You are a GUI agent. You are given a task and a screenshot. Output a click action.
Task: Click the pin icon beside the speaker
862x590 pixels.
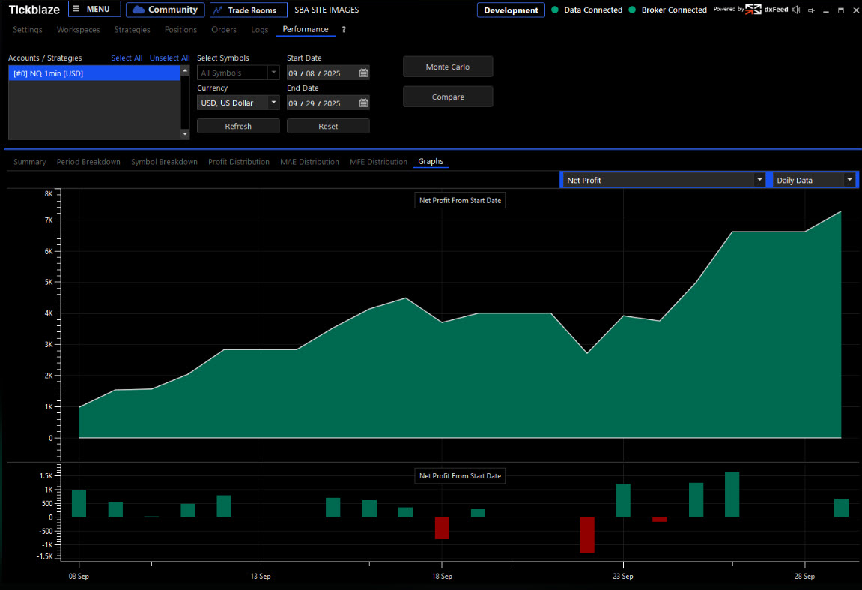click(x=811, y=10)
